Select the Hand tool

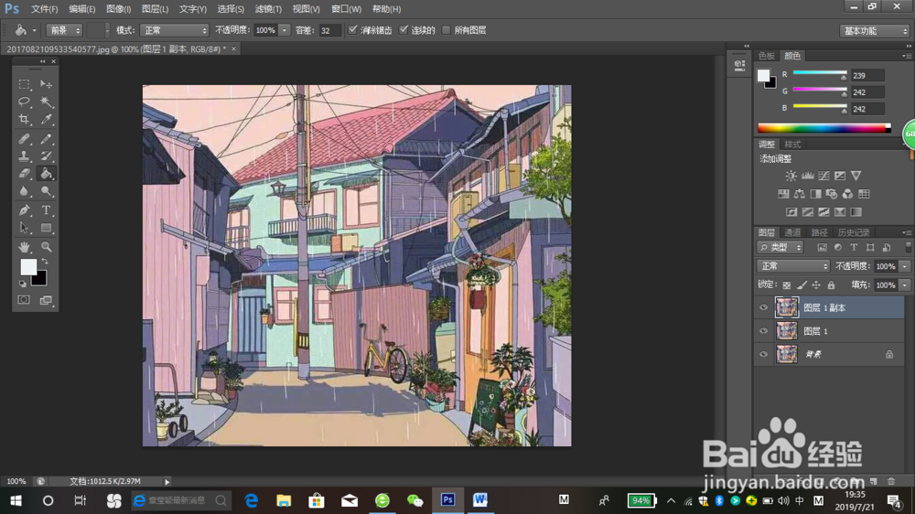point(24,247)
